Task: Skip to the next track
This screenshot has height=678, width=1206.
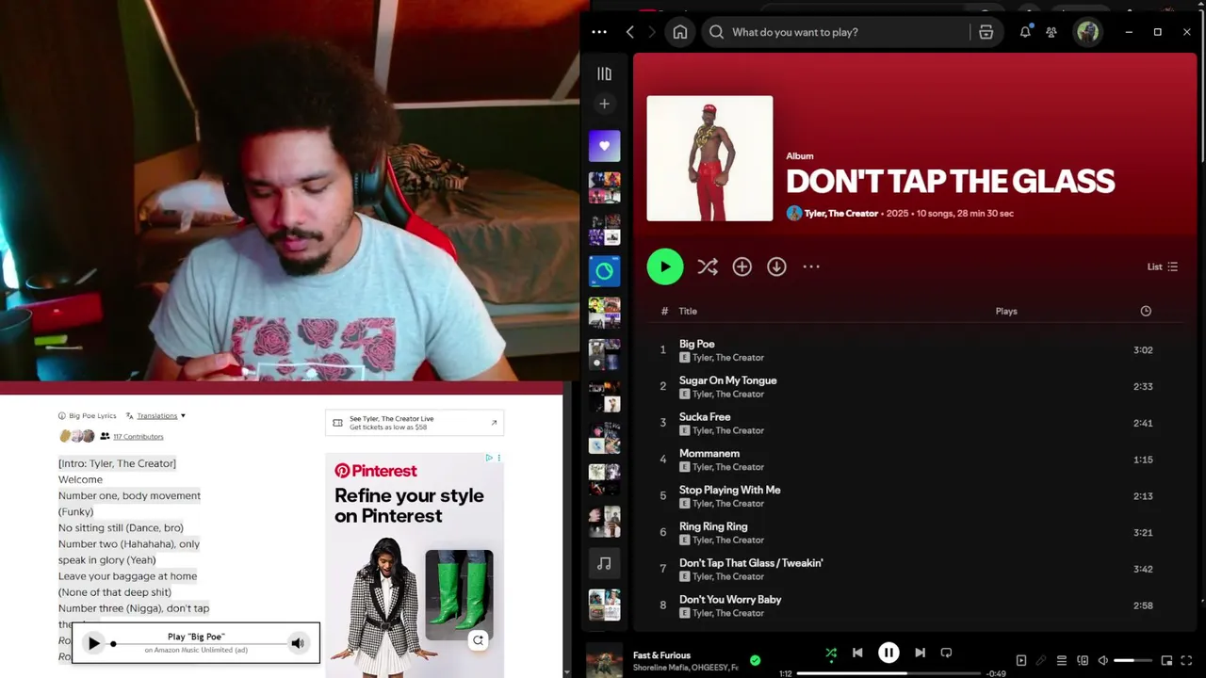Action: [x=920, y=653]
